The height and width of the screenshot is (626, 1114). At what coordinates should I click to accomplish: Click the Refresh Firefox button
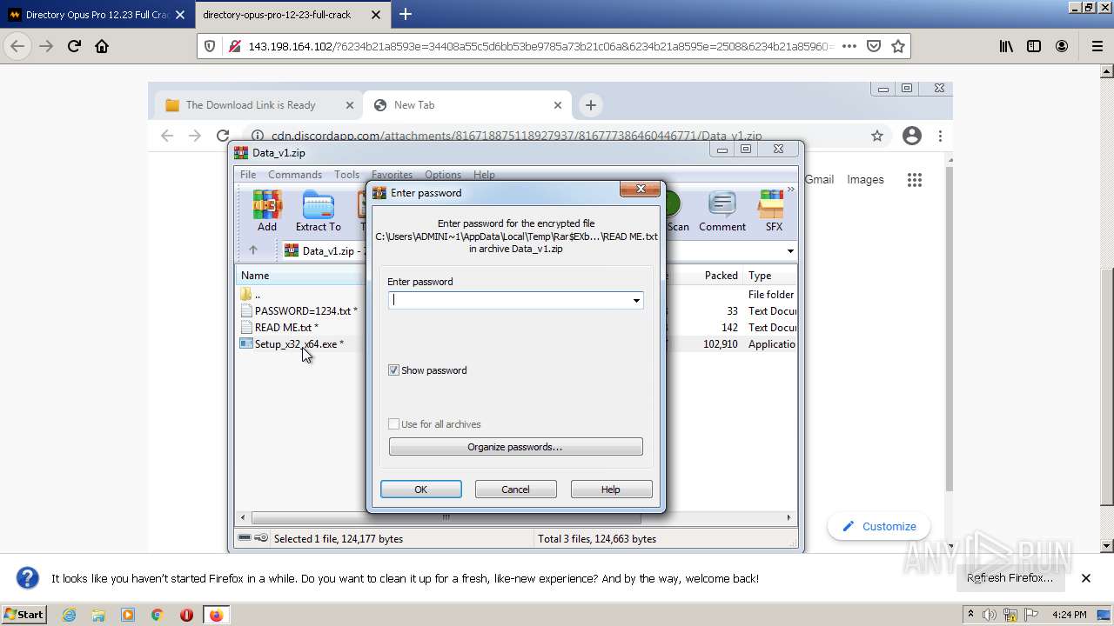[x=1010, y=578]
